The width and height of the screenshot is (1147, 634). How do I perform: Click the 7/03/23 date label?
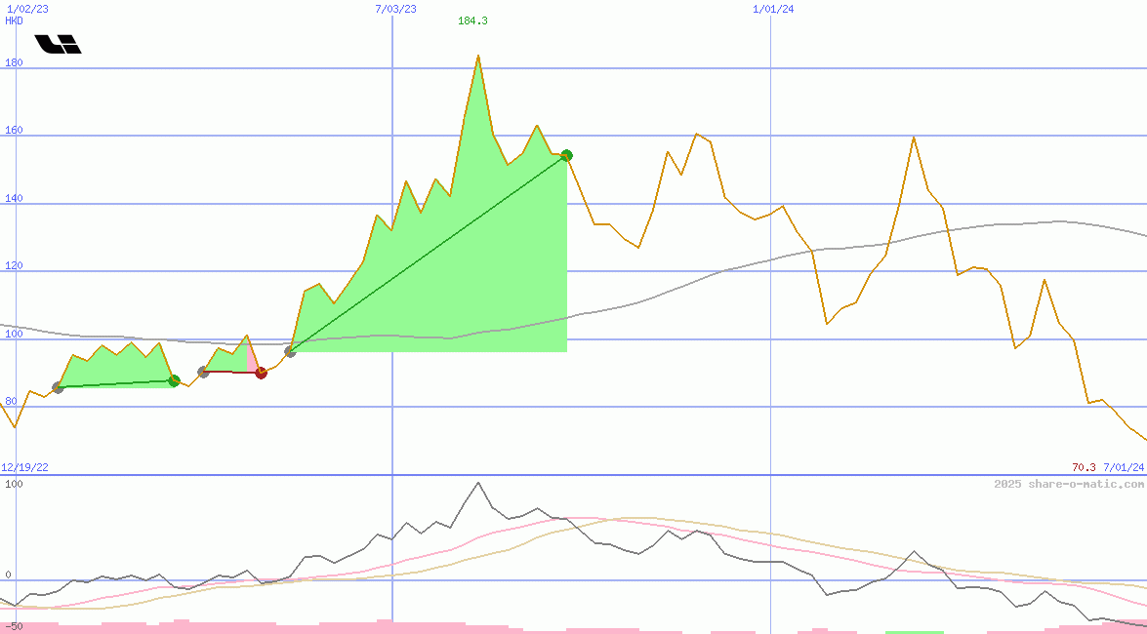[395, 9]
